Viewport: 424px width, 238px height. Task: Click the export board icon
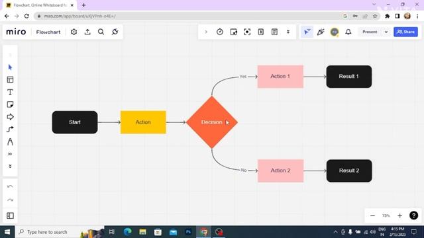[87, 32]
